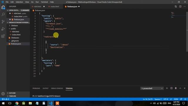Image resolution: width=188 pixels, height=106 pixels.
Task: Click the Open Changes compare icon
Action: (x=176, y=6)
